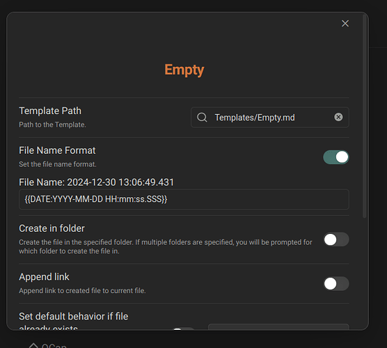Disable the File Name Format toggle
The image size is (387, 348).
[336, 157]
